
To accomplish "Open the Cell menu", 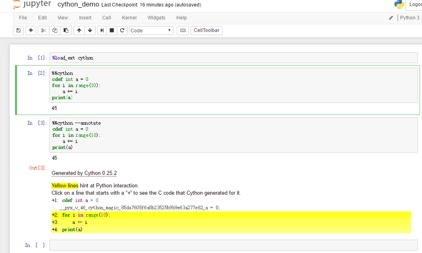I will [x=107, y=18].
